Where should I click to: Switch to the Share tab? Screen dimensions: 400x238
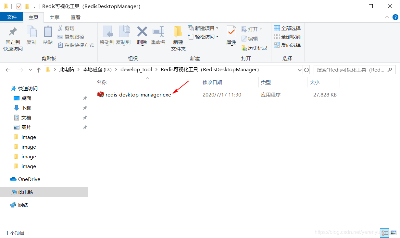55,17
